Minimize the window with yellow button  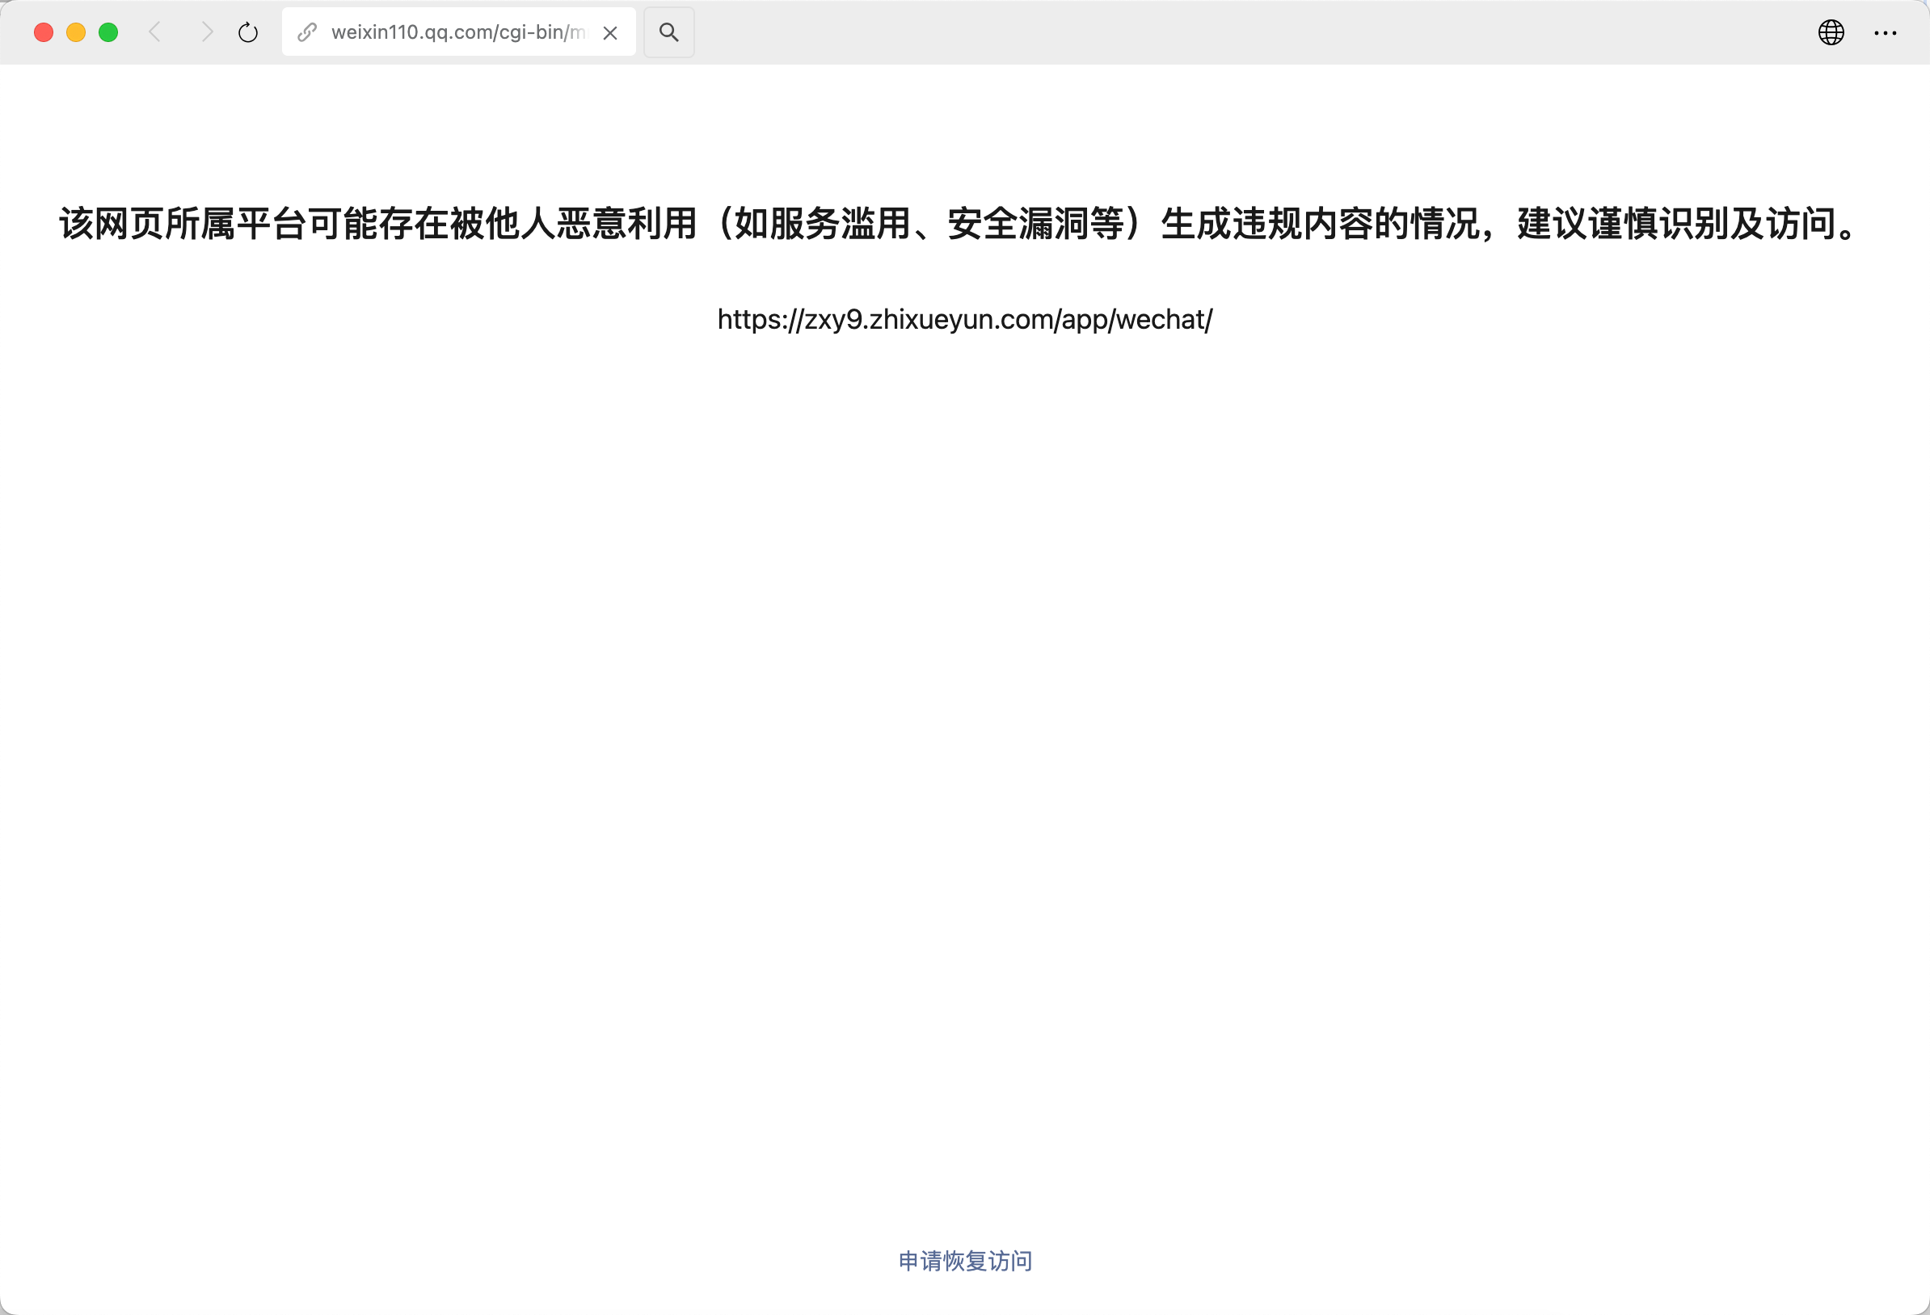[76, 32]
